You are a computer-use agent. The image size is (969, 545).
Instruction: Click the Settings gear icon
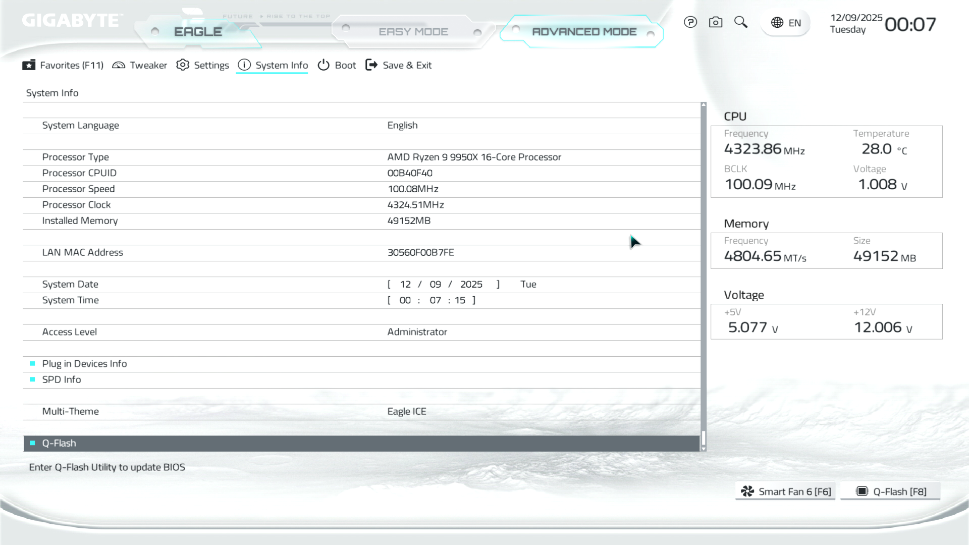183,65
